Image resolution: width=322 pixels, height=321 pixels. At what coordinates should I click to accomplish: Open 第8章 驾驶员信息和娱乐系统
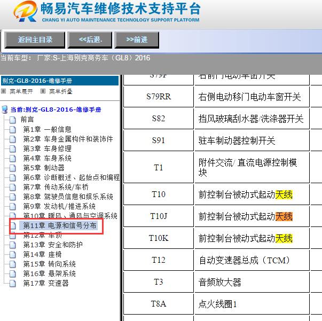click(68, 197)
